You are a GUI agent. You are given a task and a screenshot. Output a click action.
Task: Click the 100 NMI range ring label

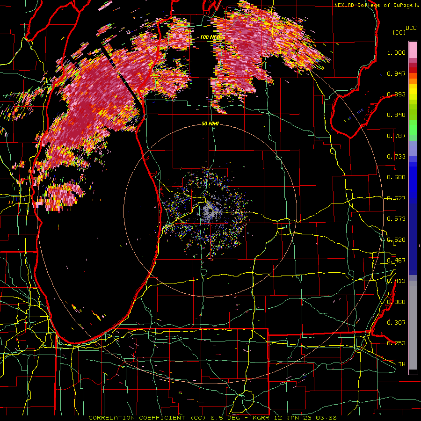click(210, 37)
